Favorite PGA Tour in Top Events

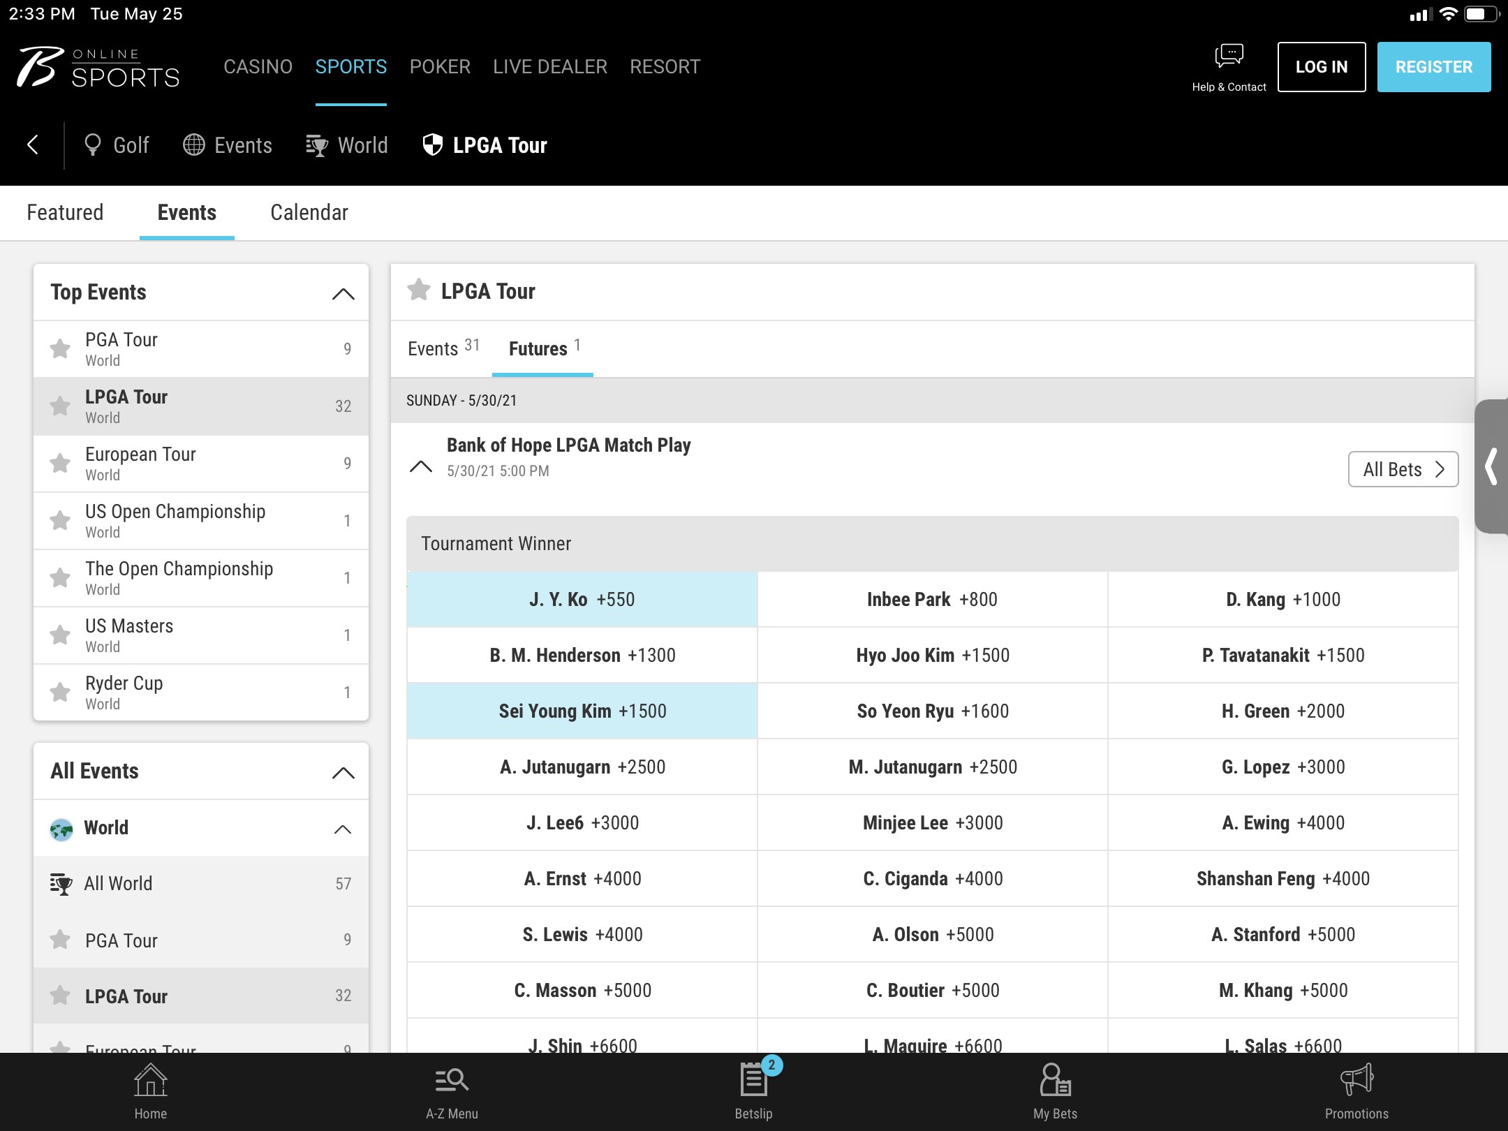61,348
